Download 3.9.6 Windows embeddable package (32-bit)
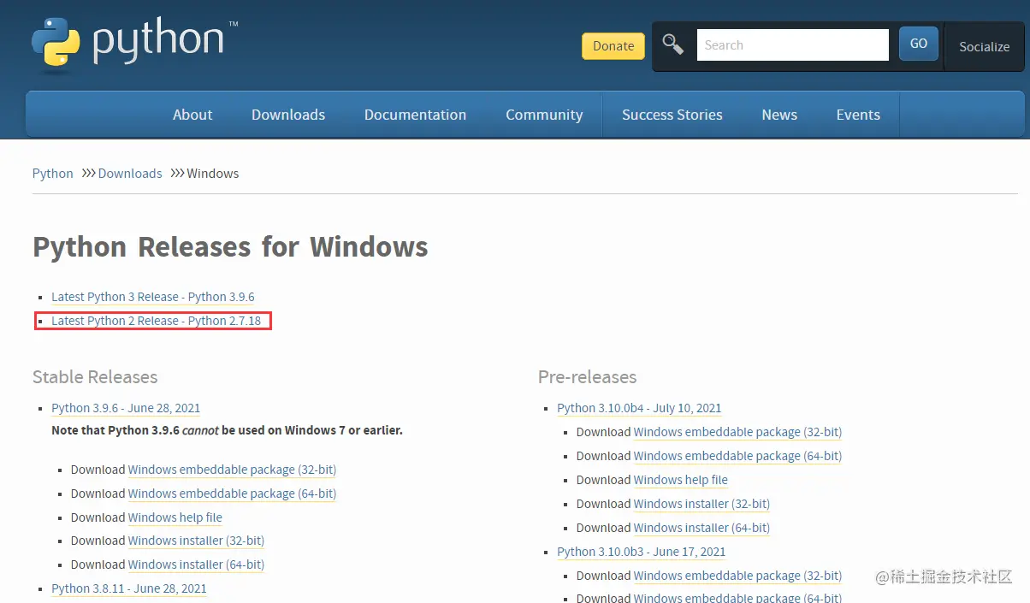 (232, 470)
